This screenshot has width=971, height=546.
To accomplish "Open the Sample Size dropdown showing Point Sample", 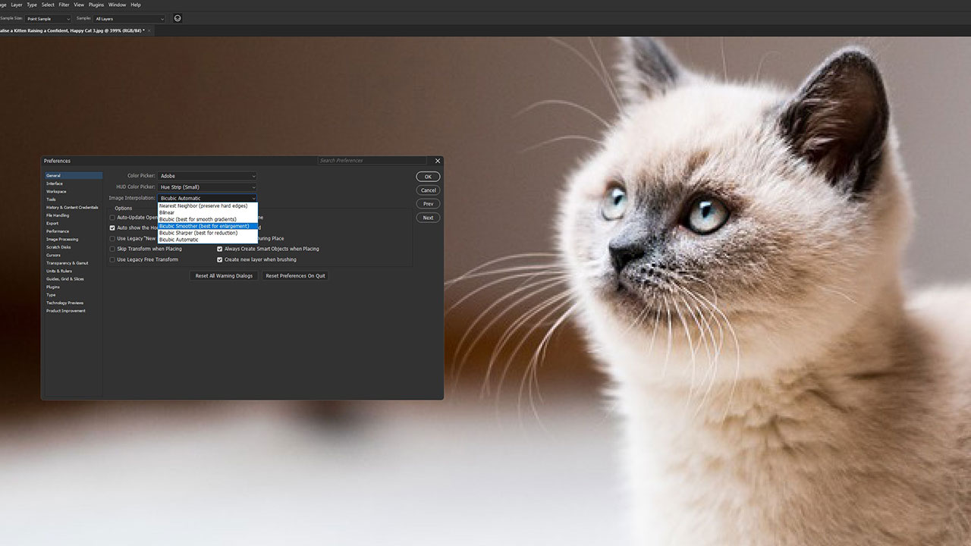I will tap(49, 18).
